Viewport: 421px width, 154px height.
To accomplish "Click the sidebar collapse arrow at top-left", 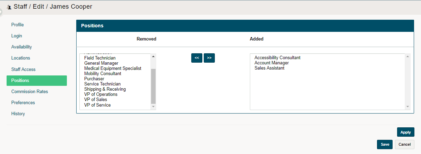I will pyautogui.click(x=1, y=12).
